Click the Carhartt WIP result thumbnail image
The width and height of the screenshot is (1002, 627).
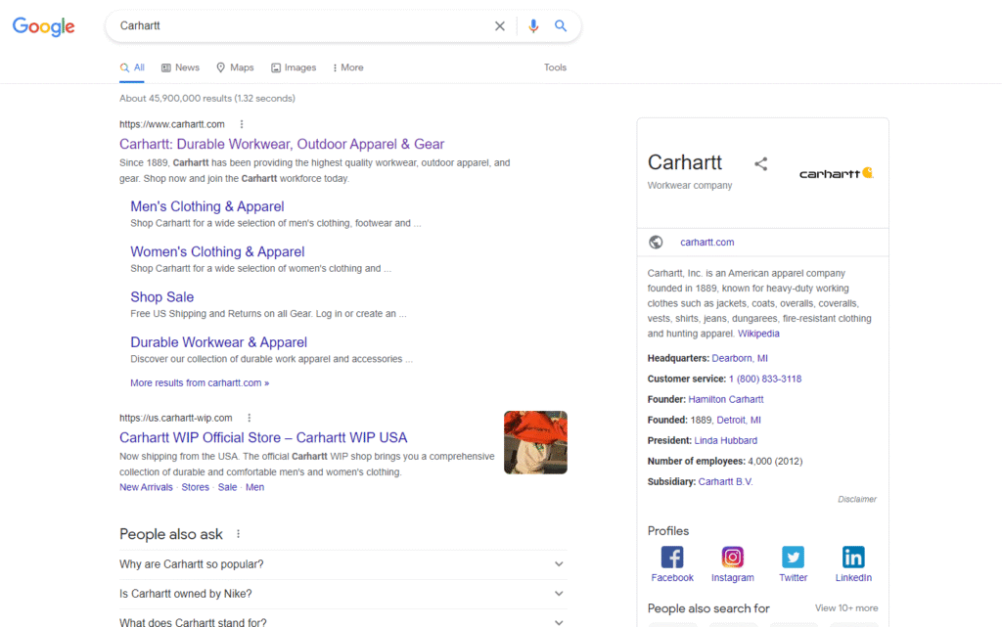tap(535, 442)
